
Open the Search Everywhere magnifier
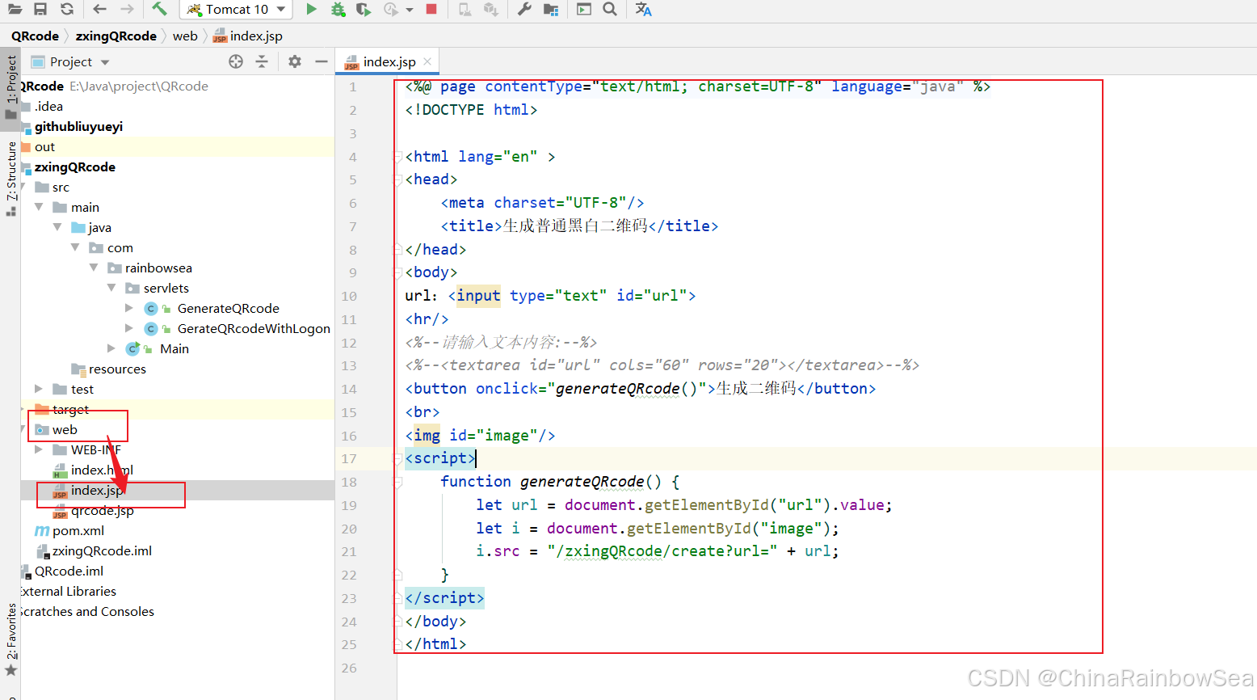(x=610, y=9)
